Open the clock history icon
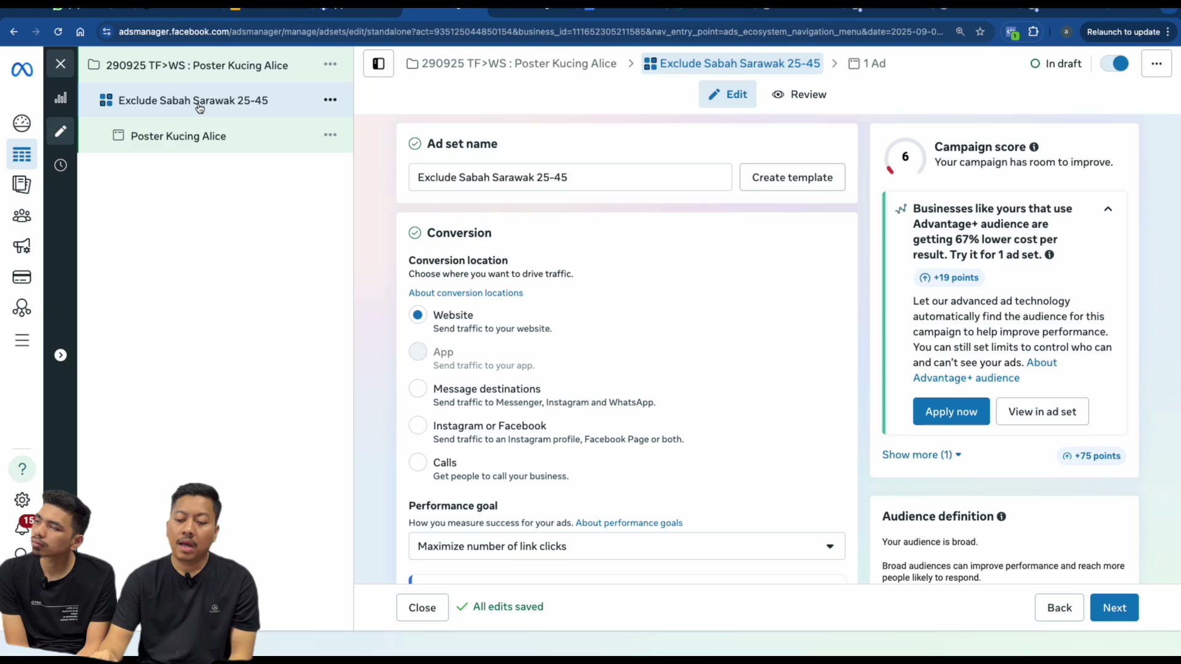The width and height of the screenshot is (1181, 664). [60, 165]
